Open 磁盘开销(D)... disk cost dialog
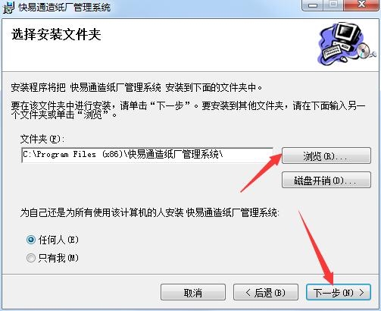 [326, 180]
